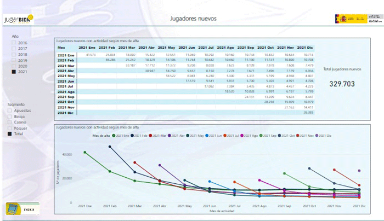The height and width of the screenshot is (221, 384).
Task: Tick the 2017 year checkbox
Action: point(14,48)
